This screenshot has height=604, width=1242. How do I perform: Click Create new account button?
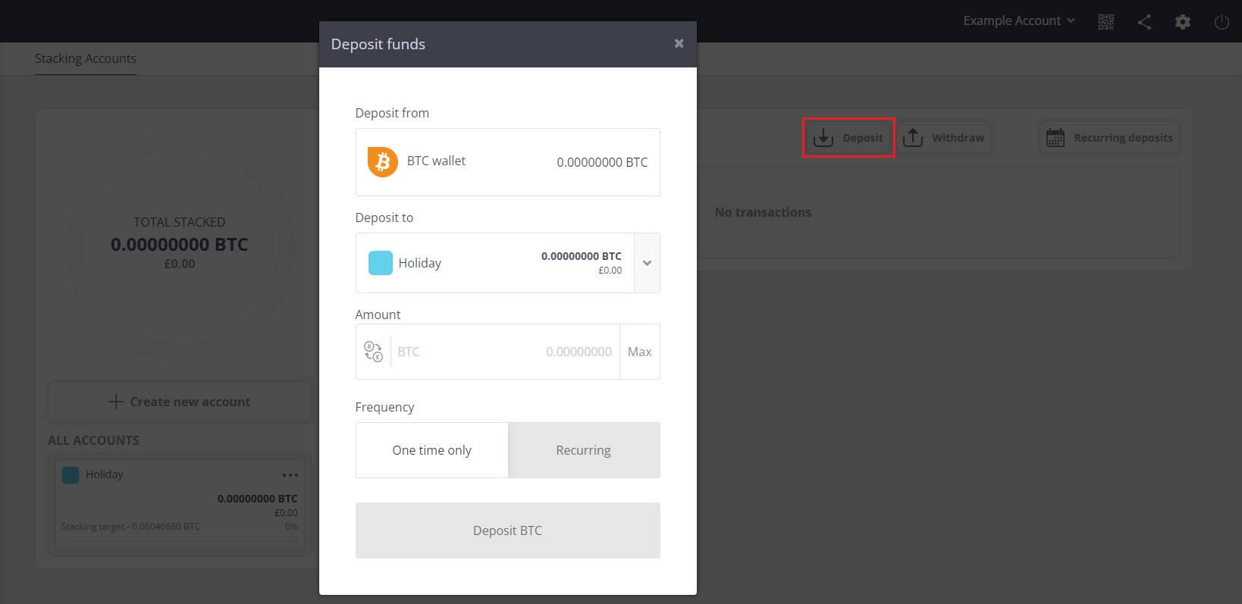[180, 402]
